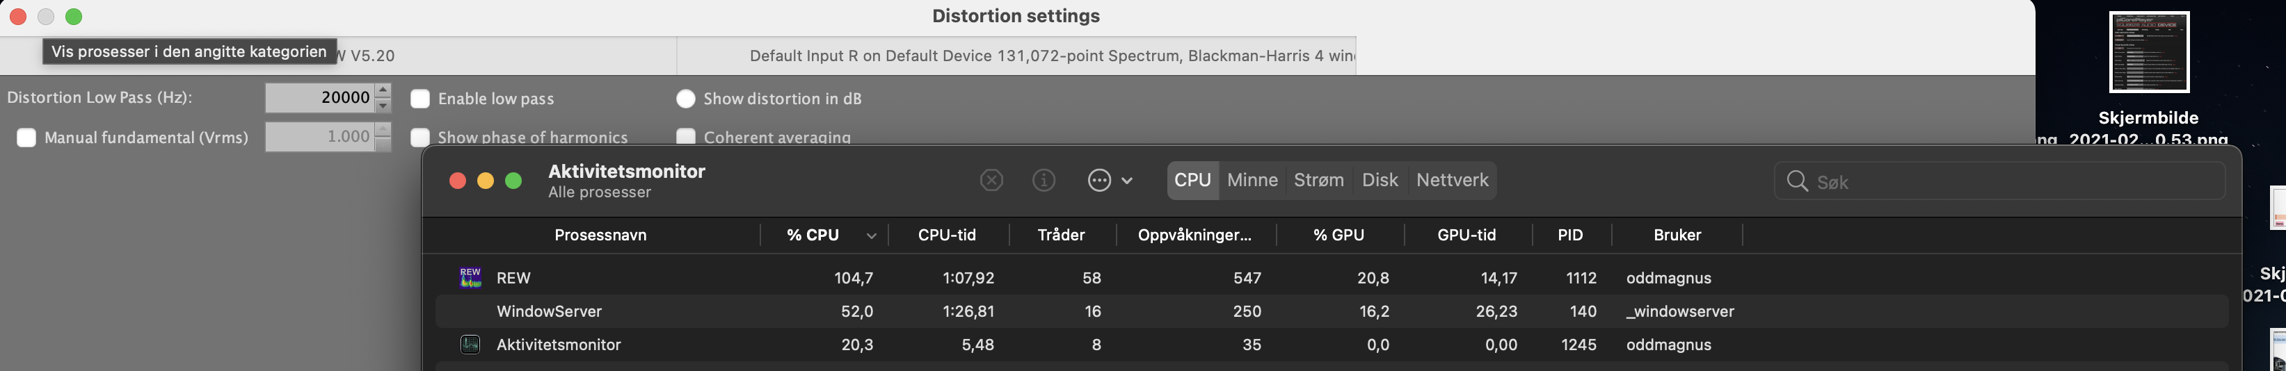The height and width of the screenshot is (371, 2286).
Task: Toggle % CPU column sort order chevron
Action: (872, 236)
